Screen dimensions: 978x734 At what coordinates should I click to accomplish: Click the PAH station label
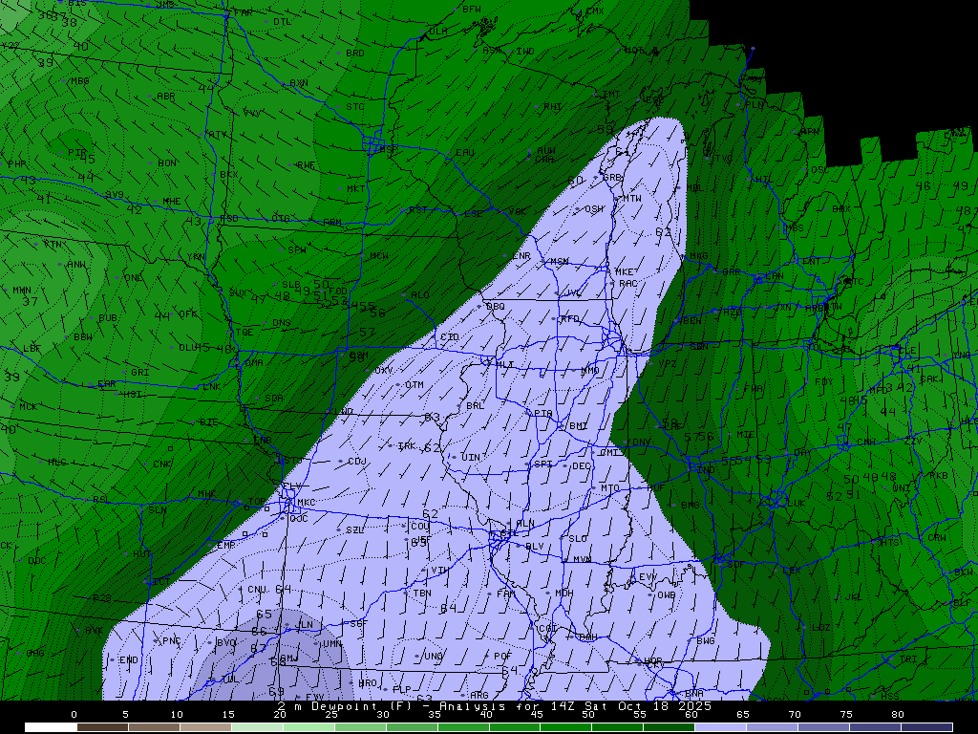pos(588,637)
